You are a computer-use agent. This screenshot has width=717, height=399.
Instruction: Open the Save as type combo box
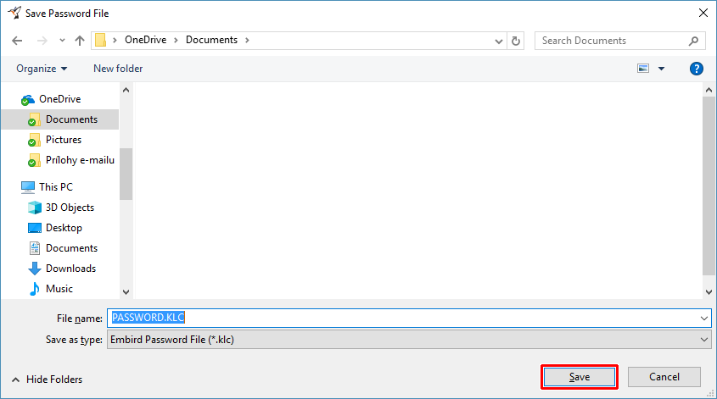tap(409, 340)
